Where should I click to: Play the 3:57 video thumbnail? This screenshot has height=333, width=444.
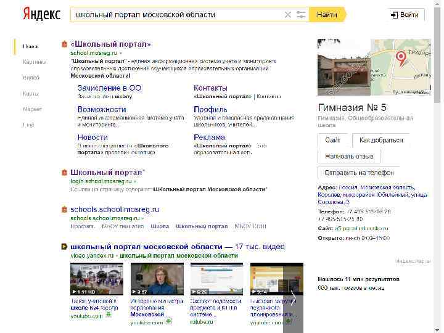[x=157, y=279]
